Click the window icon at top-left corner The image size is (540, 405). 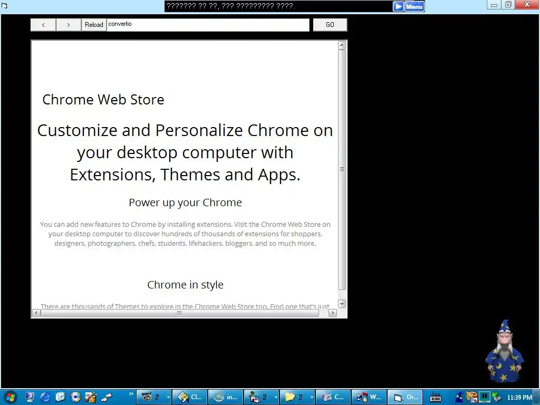pos(4,5)
